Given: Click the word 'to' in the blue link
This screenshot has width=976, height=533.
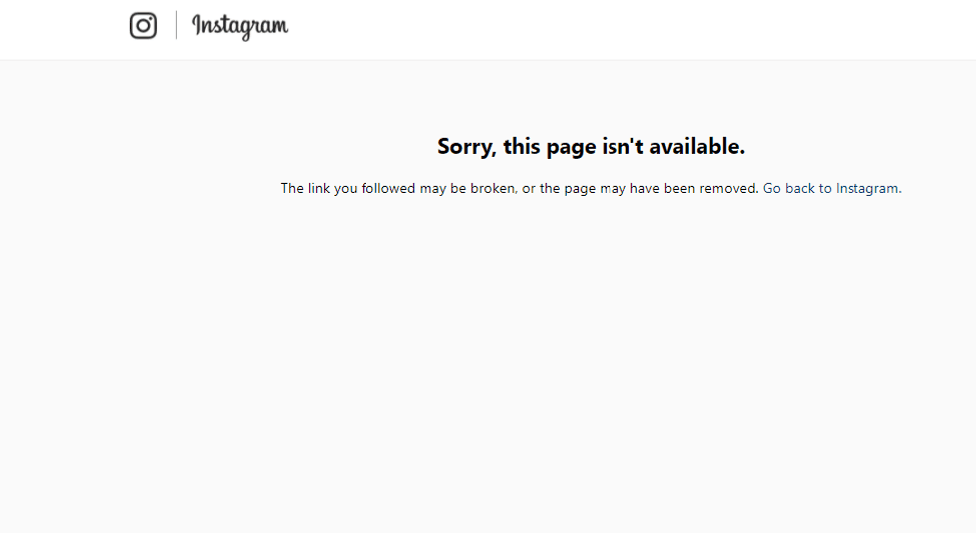Looking at the screenshot, I should point(825,188).
